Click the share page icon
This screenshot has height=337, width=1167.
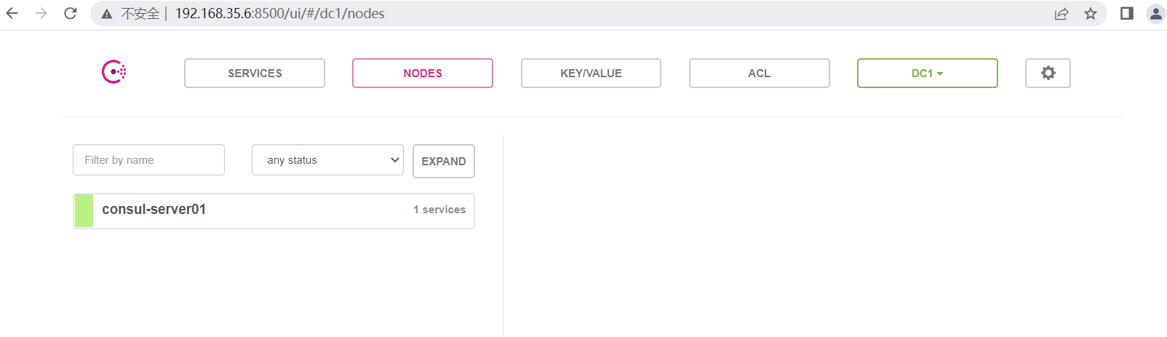pyautogui.click(x=1062, y=13)
